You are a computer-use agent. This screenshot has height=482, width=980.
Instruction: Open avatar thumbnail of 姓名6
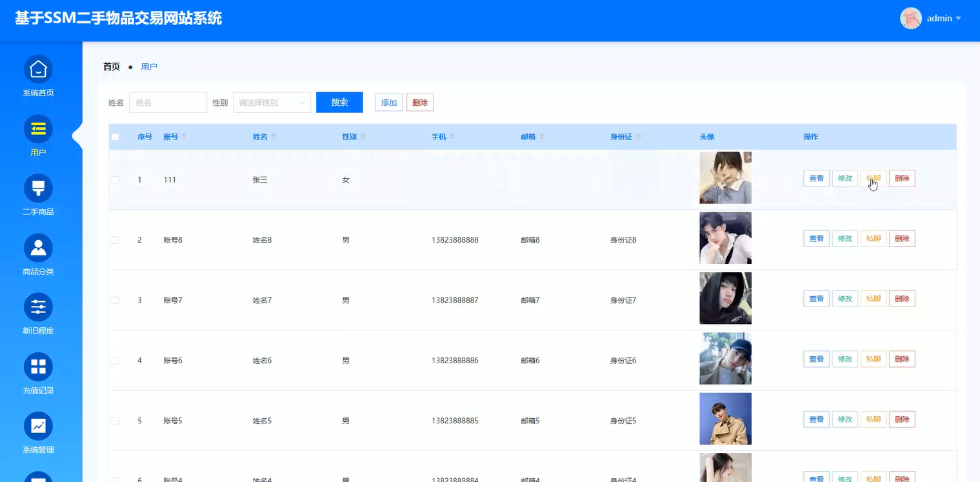725,359
